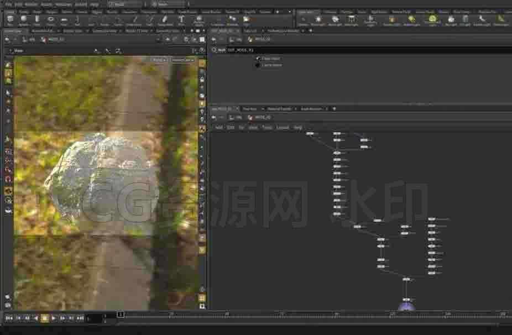Screen dimensions: 512x335
Task: Select the Platonic Solids shelf tool
Action: (198, 20)
